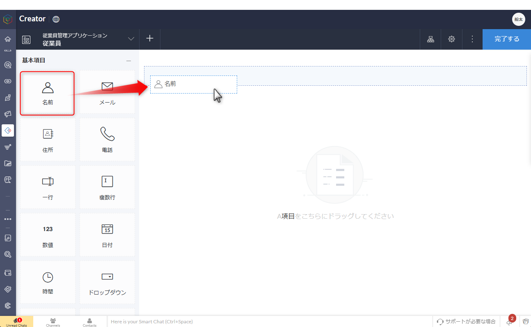The image size is (531, 327).
Task: Select the ドロップダウン field tile
Action: [107, 283]
